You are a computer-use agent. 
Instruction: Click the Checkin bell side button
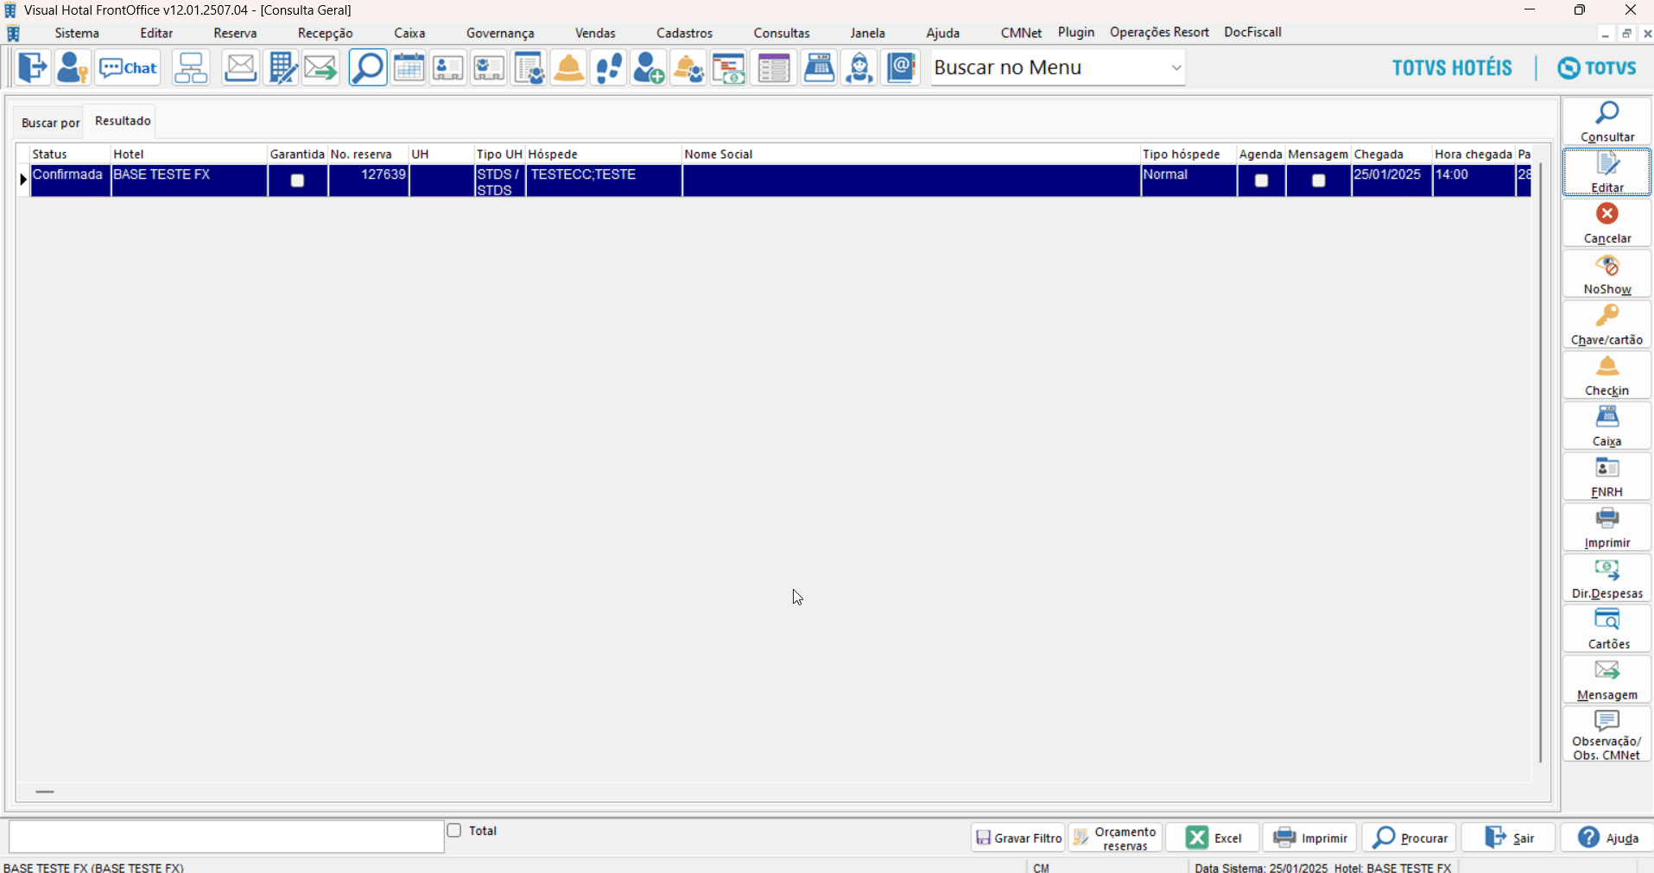1606,376
